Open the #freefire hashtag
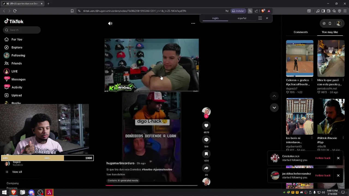The image size is (349, 196). (x=147, y=170)
